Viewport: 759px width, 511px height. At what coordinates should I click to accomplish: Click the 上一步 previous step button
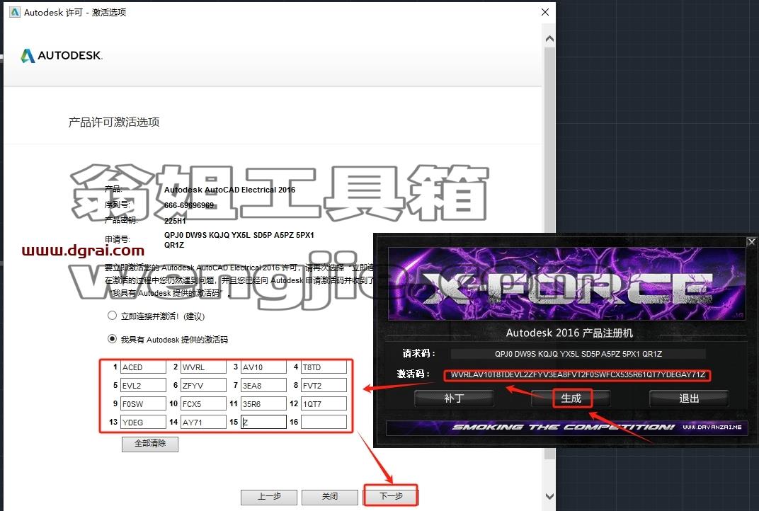coord(269,496)
